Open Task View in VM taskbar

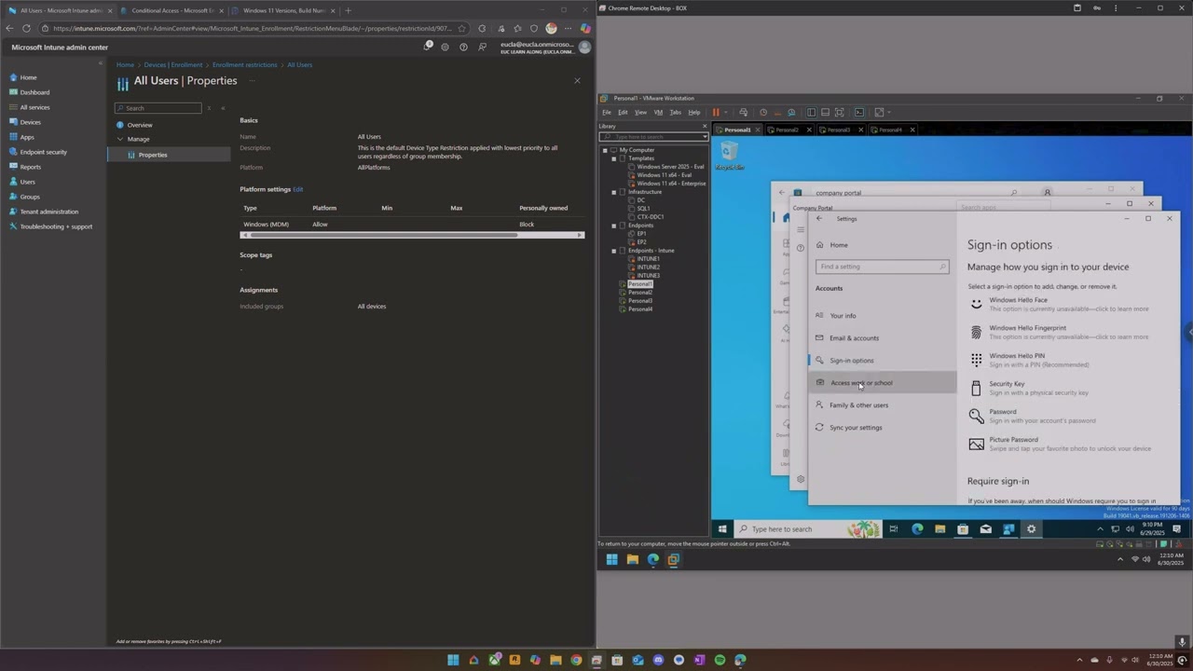[x=893, y=529]
